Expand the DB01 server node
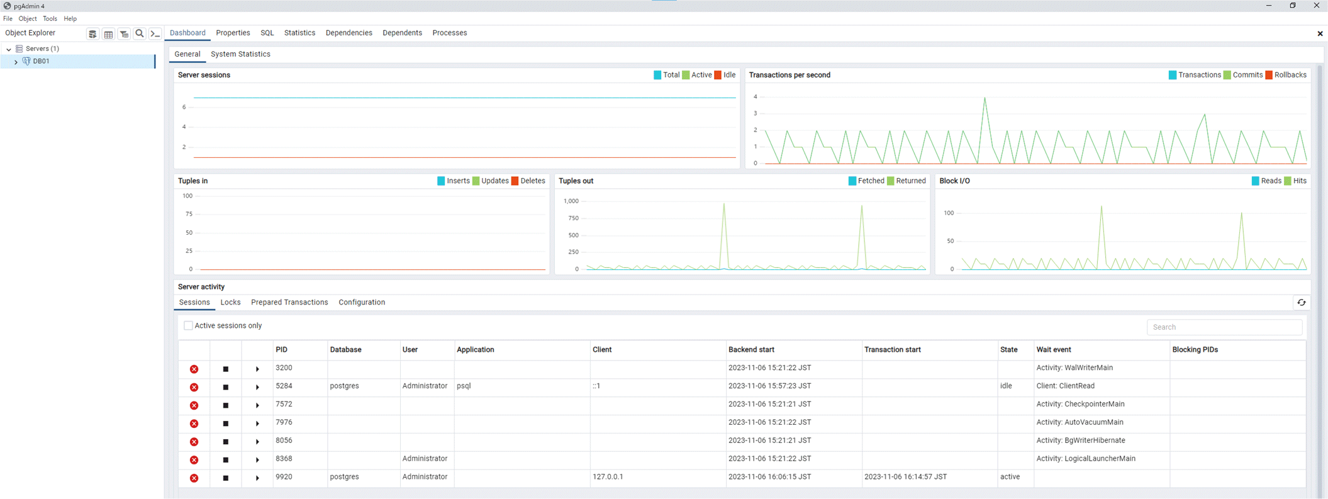 pos(16,62)
